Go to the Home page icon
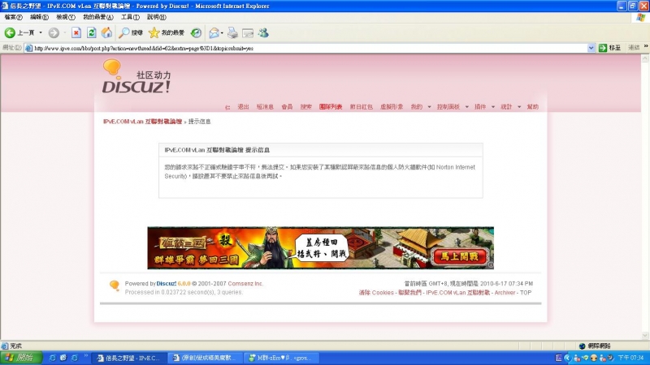The image size is (650, 365). [x=106, y=32]
